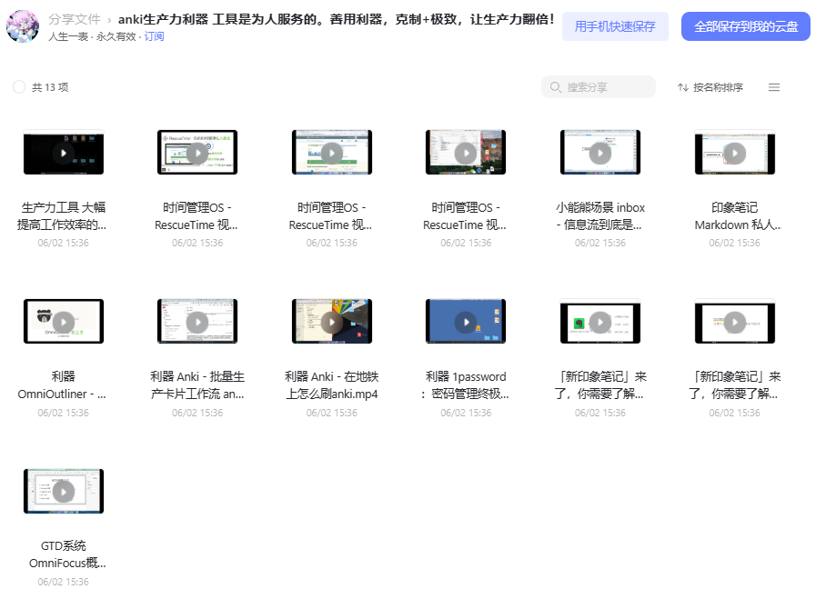Open 利器 Anki 在地铁上 video title
The width and height of the screenshot is (816, 599).
(331, 385)
